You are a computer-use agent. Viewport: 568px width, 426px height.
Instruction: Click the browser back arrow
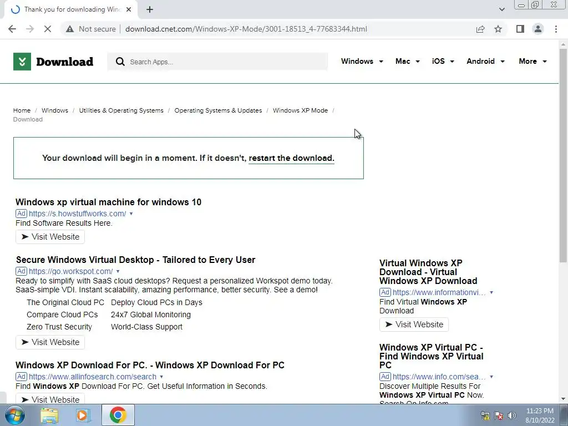pyautogui.click(x=12, y=29)
